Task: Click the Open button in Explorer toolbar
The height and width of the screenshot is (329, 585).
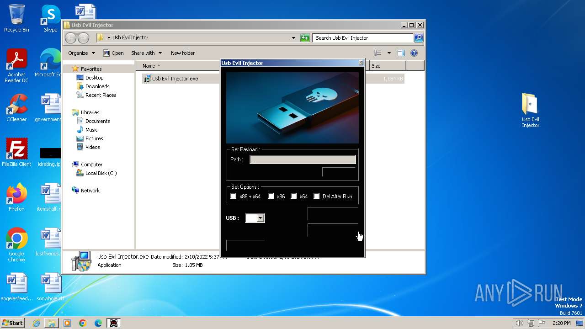Action: coord(113,53)
